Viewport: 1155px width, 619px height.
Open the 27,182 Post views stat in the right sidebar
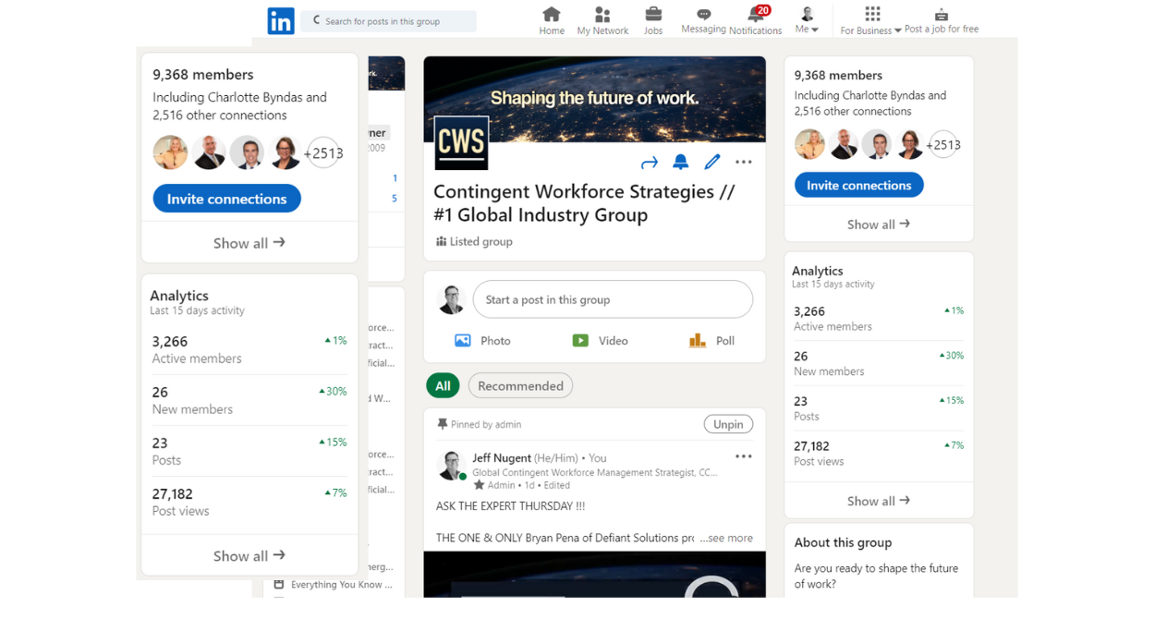[x=879, y=453]
